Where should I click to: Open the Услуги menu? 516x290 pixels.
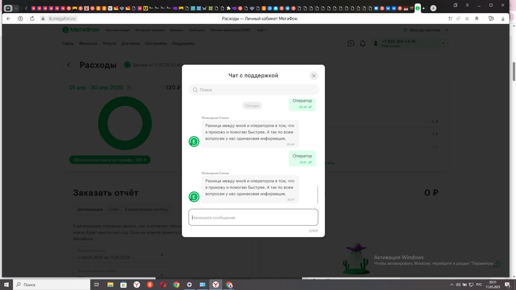point(109,43)
